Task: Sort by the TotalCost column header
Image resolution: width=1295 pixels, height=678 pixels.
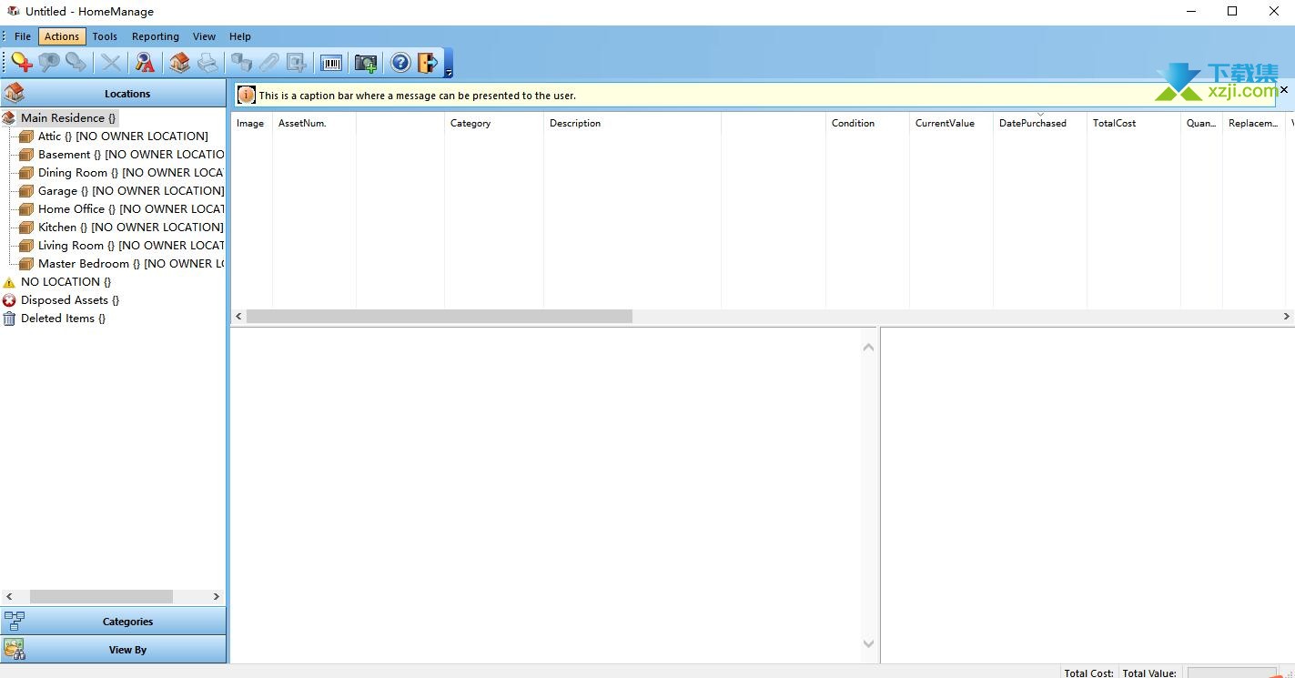Action: (1134, 123)
